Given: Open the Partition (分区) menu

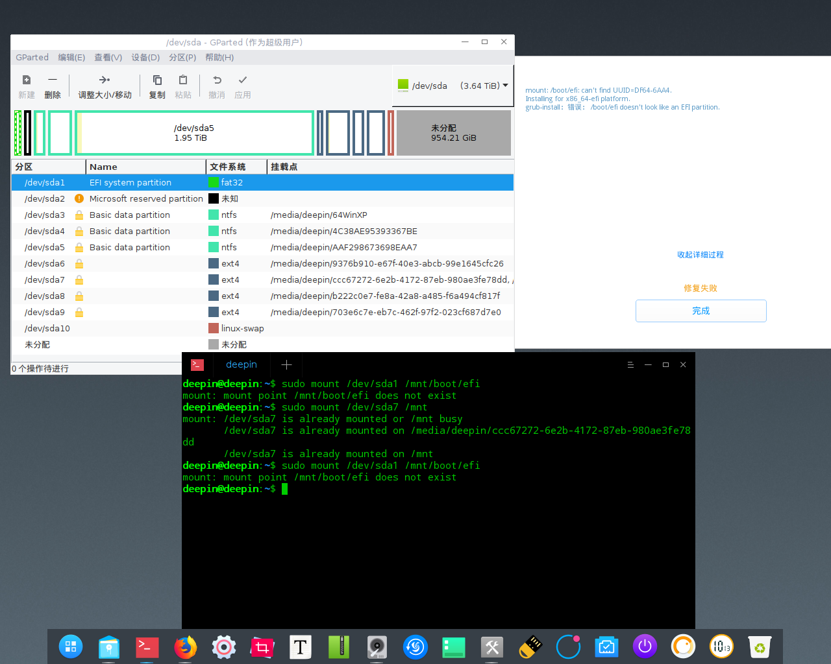Looking at the screenshot, I should (182, 57).
